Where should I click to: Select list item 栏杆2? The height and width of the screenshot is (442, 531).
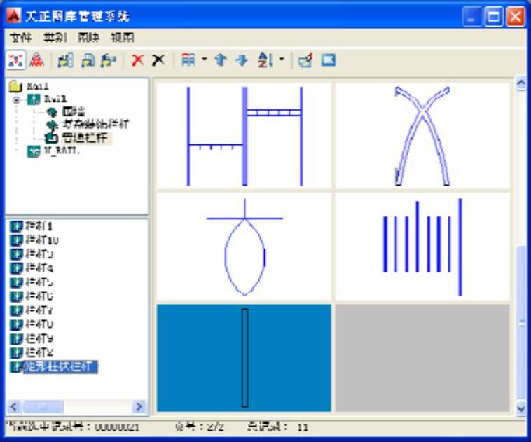tap(39, 352)
